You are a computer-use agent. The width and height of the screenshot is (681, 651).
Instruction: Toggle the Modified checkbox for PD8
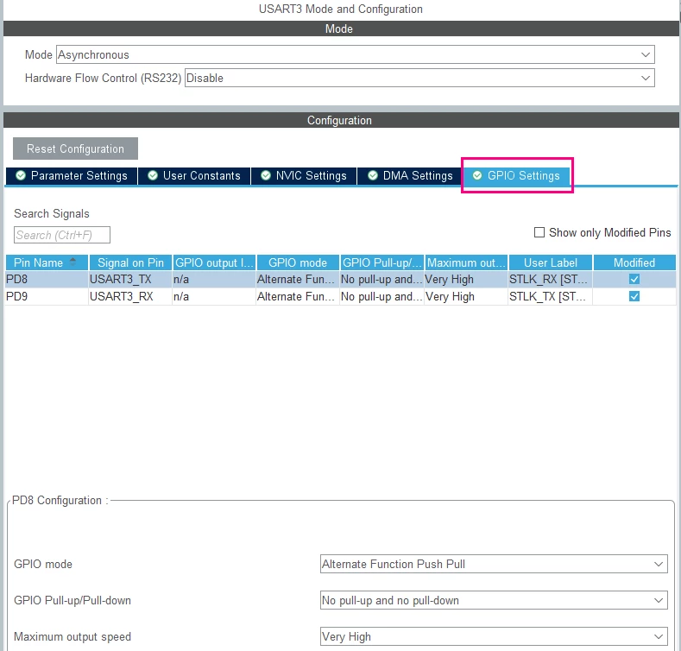point(634,280)
